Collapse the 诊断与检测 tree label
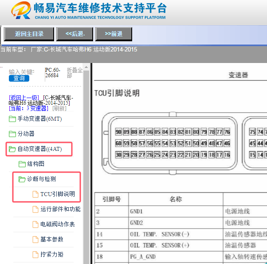The width and height of the screenshot is (267, 264). coord(42,179)
